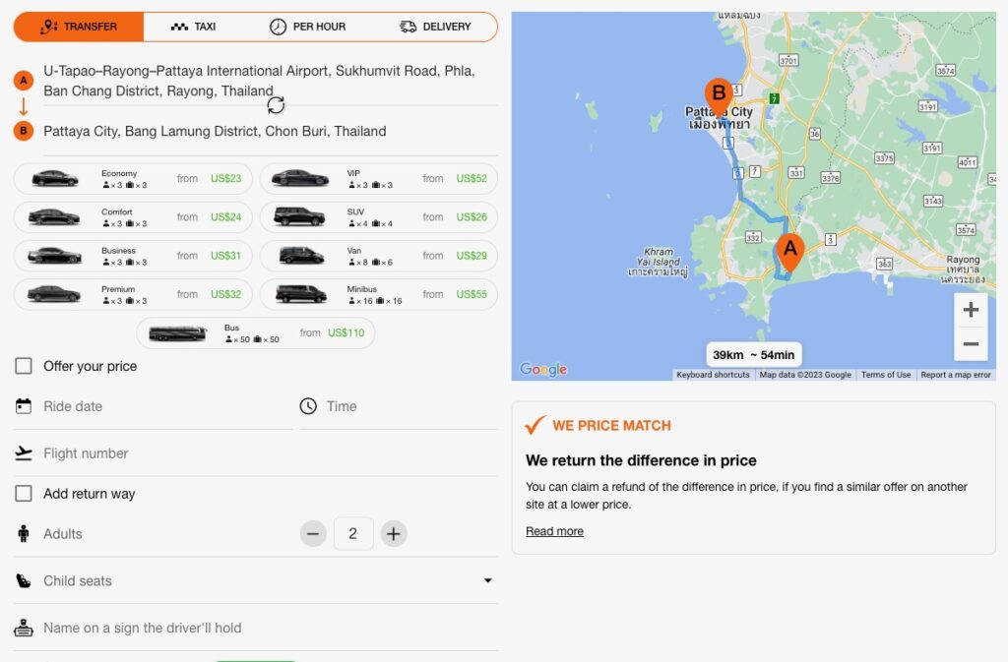Click the child seat icon
The width and height of the screenshot is (1008, 662).
(x=24, y=581)
